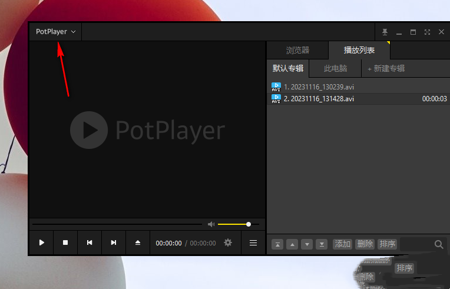Viewport: 450px width, 289px height.
Task: Open the control panel gear icon
Action: (228, 243)
